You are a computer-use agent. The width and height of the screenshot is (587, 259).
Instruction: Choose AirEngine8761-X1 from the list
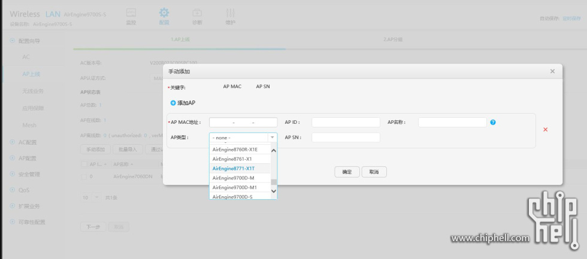(x=240, y=159)
